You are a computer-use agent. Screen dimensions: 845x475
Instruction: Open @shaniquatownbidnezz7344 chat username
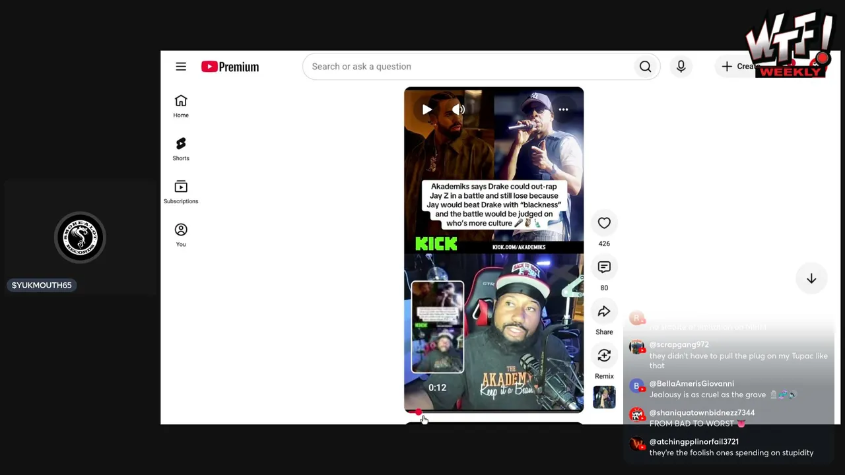(x=702, y=412)
